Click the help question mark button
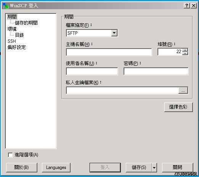The image size is (199, 177). tap(187, 6)
